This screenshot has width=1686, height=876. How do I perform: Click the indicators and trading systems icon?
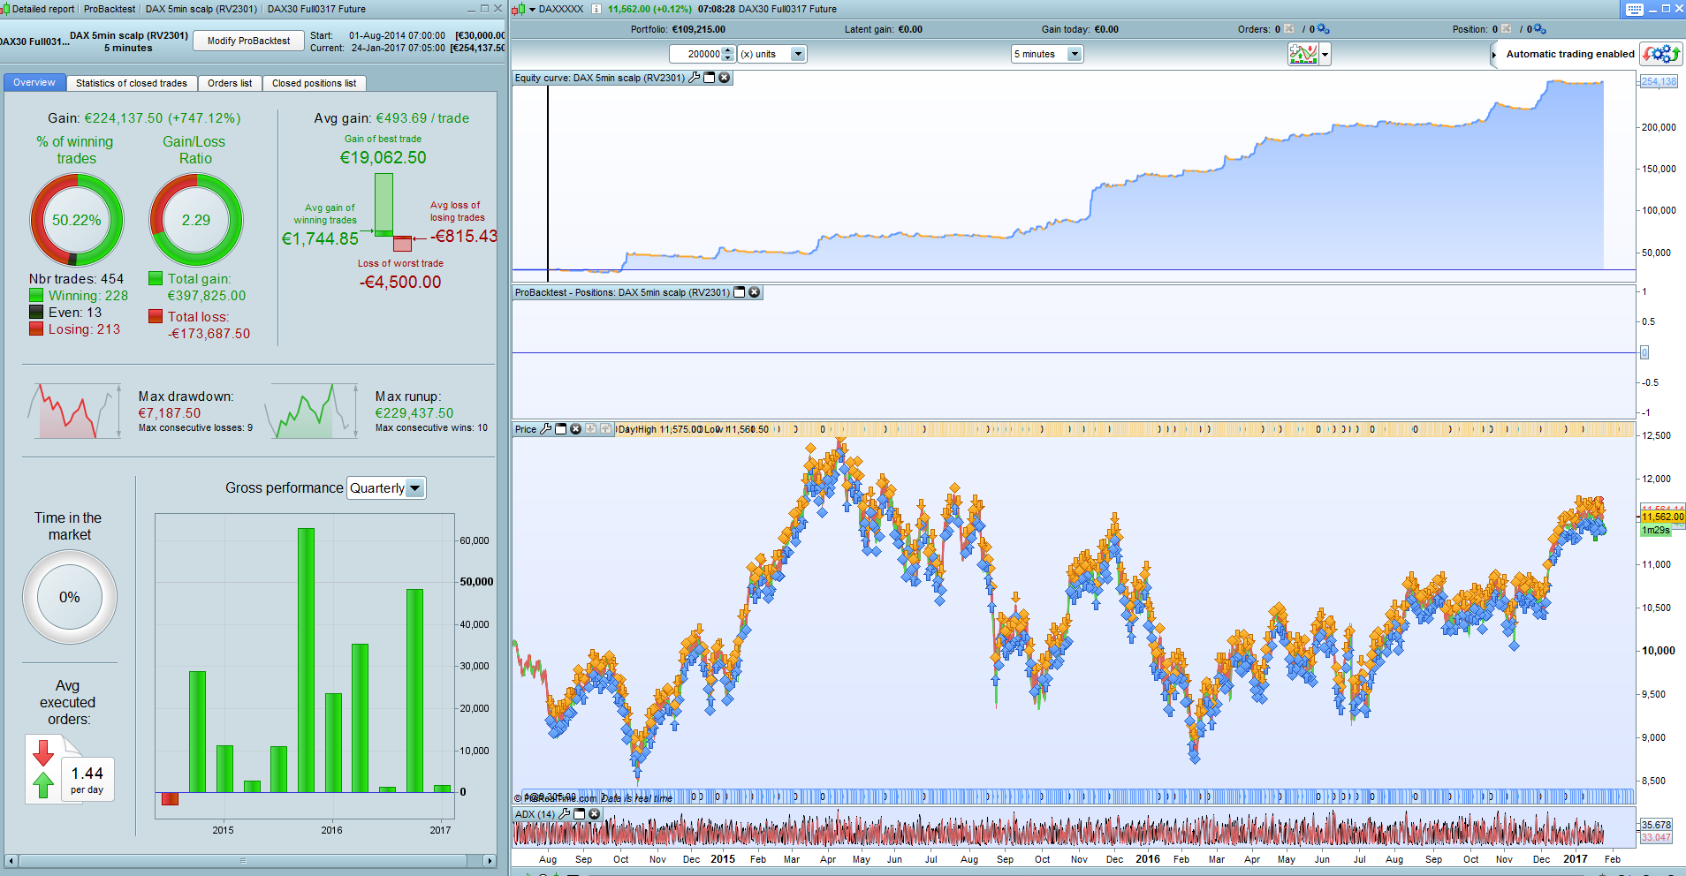click(1303, 54)
